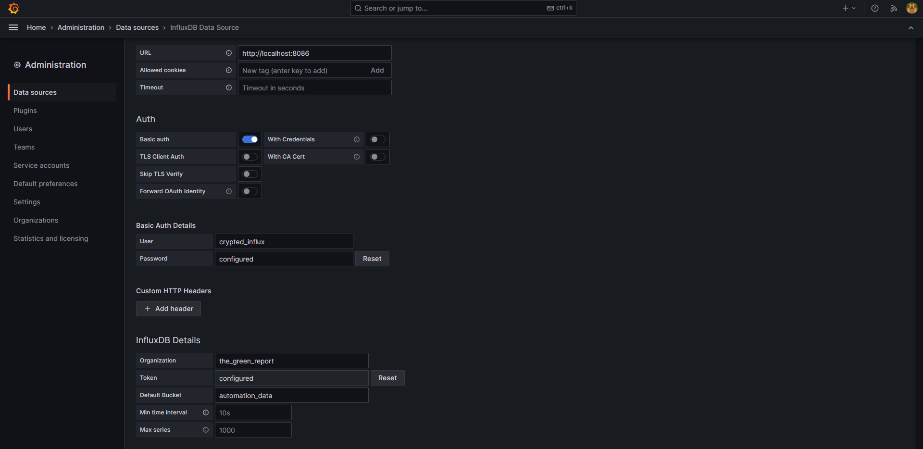Click the Max series field

(x=253, y=430)
